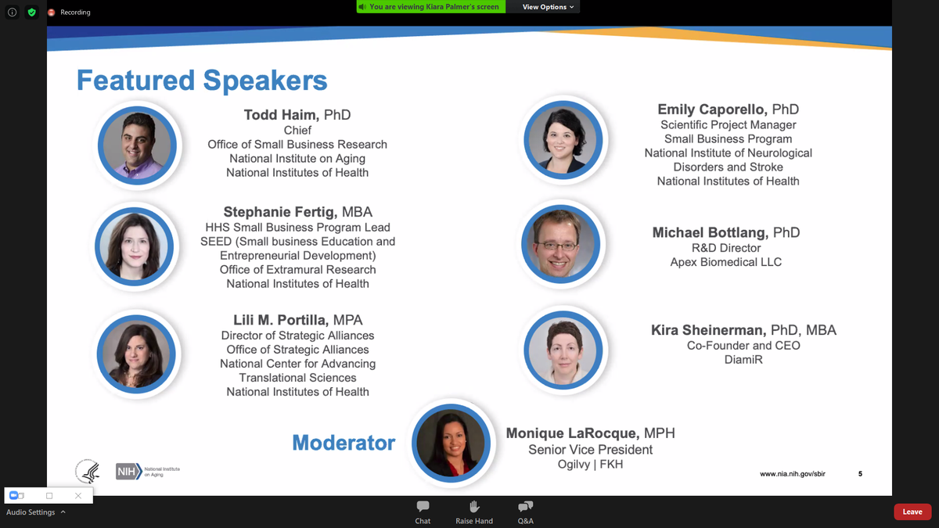This screenshot has height=528, width=939.
Task: Click Michael Bottlang's speaker photo
Action: tap(560, 243)
